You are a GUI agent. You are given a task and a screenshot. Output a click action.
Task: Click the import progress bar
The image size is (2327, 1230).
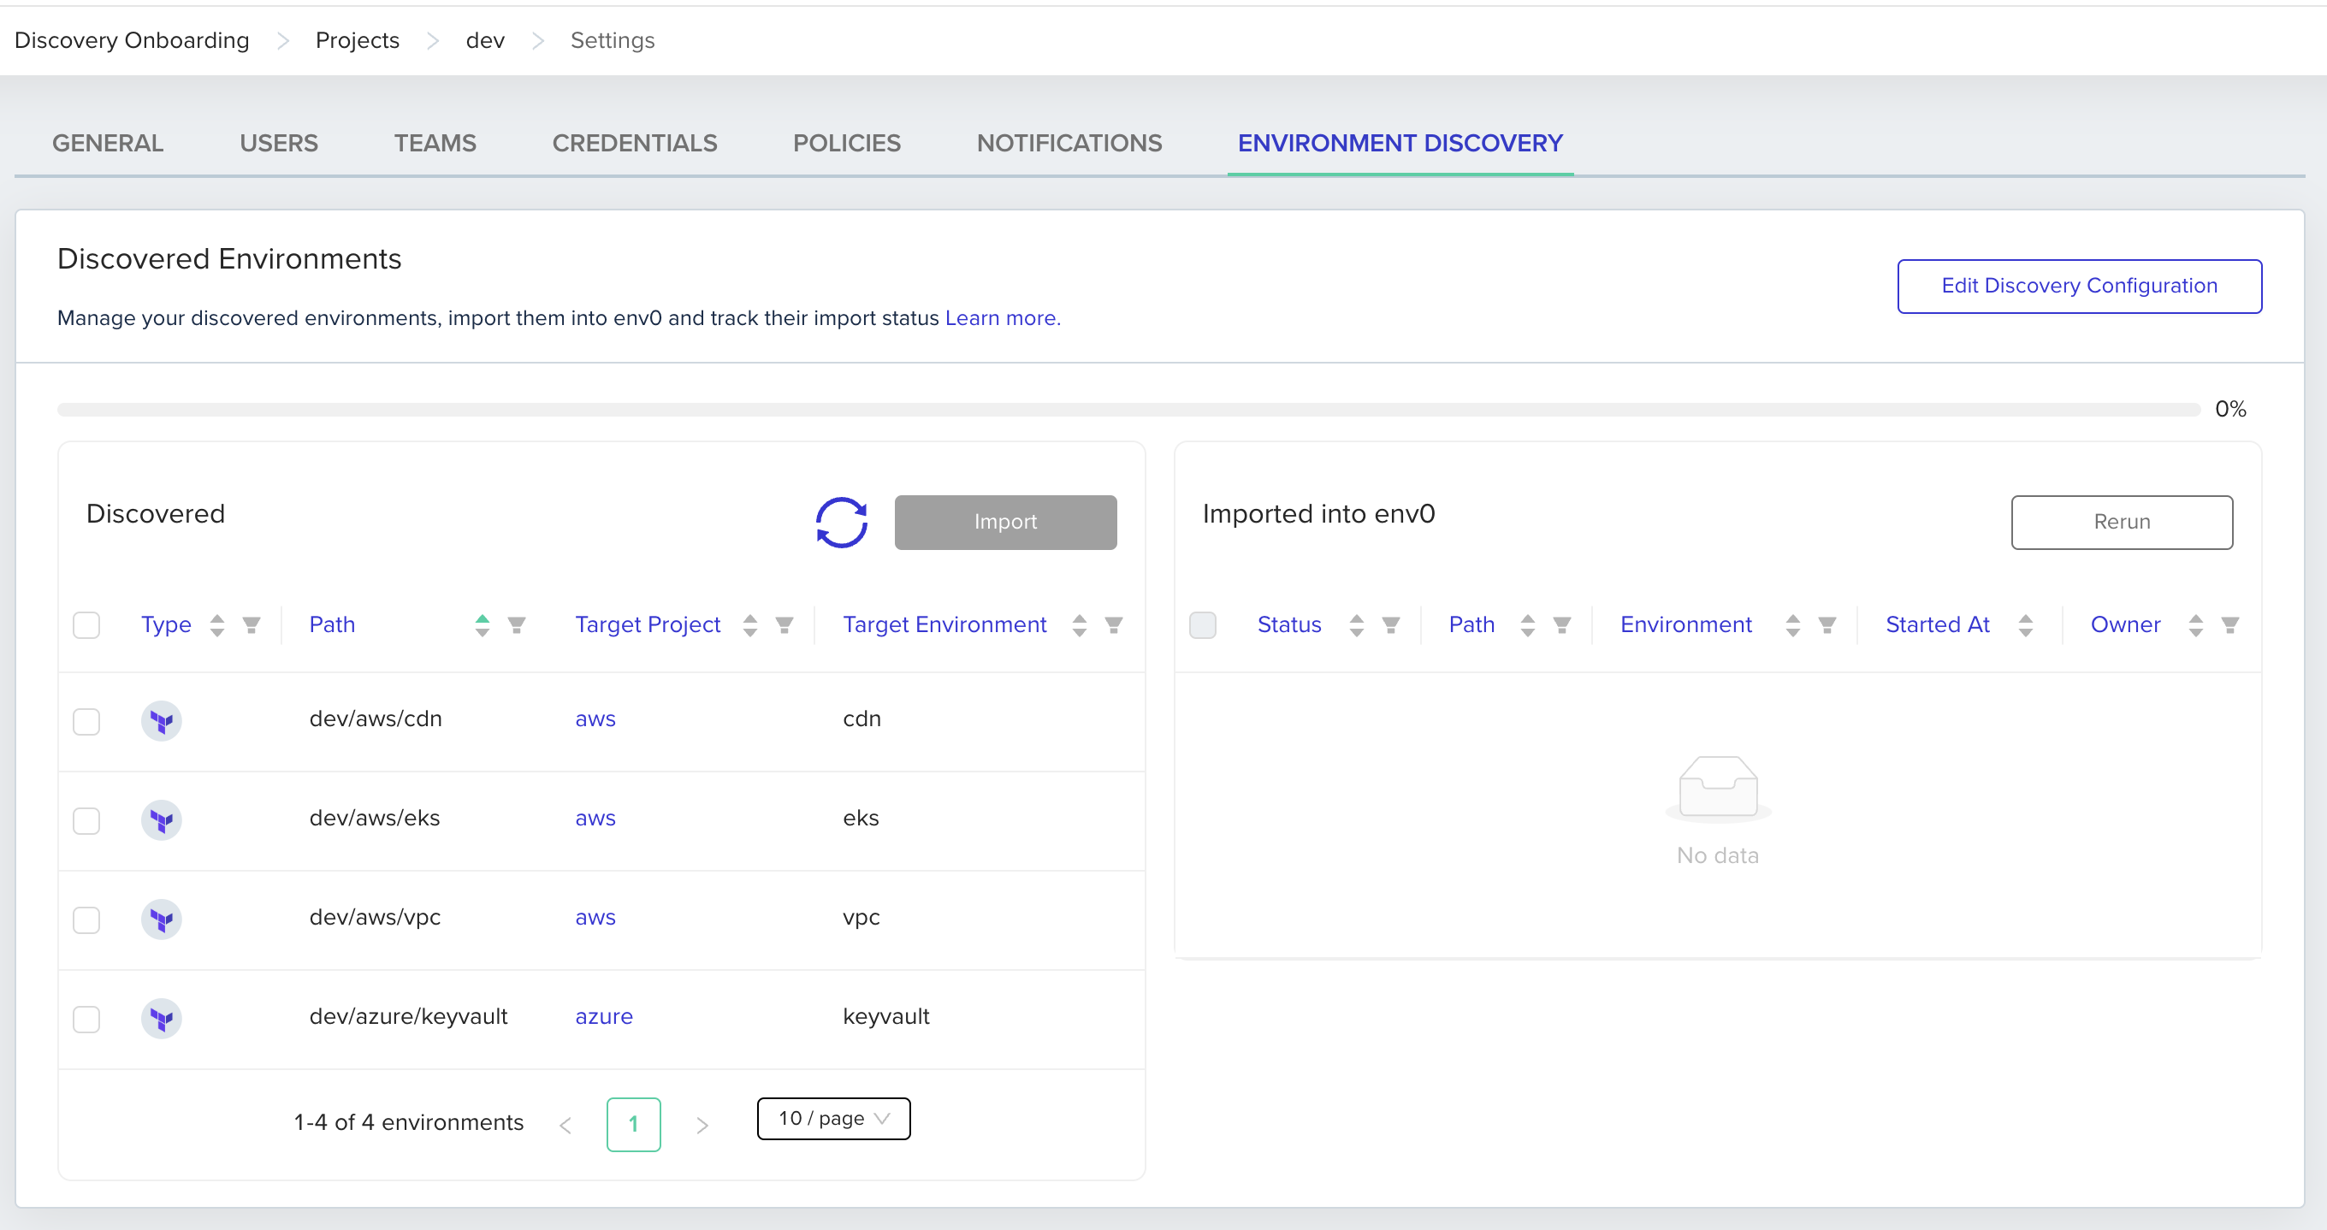click(x=1128, y=409)
